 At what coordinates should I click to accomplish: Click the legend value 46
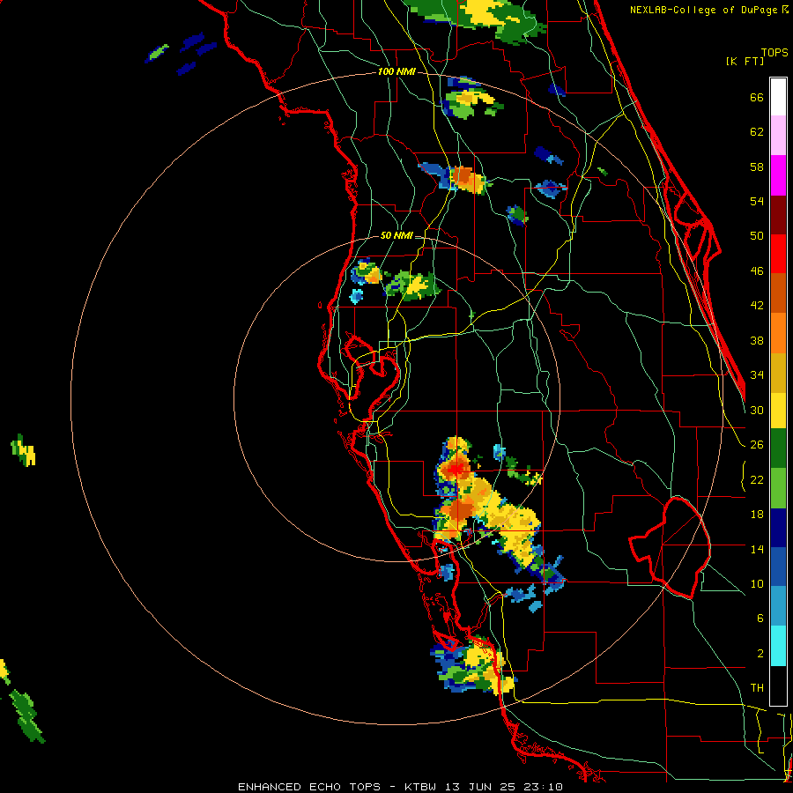coord(757,271)
